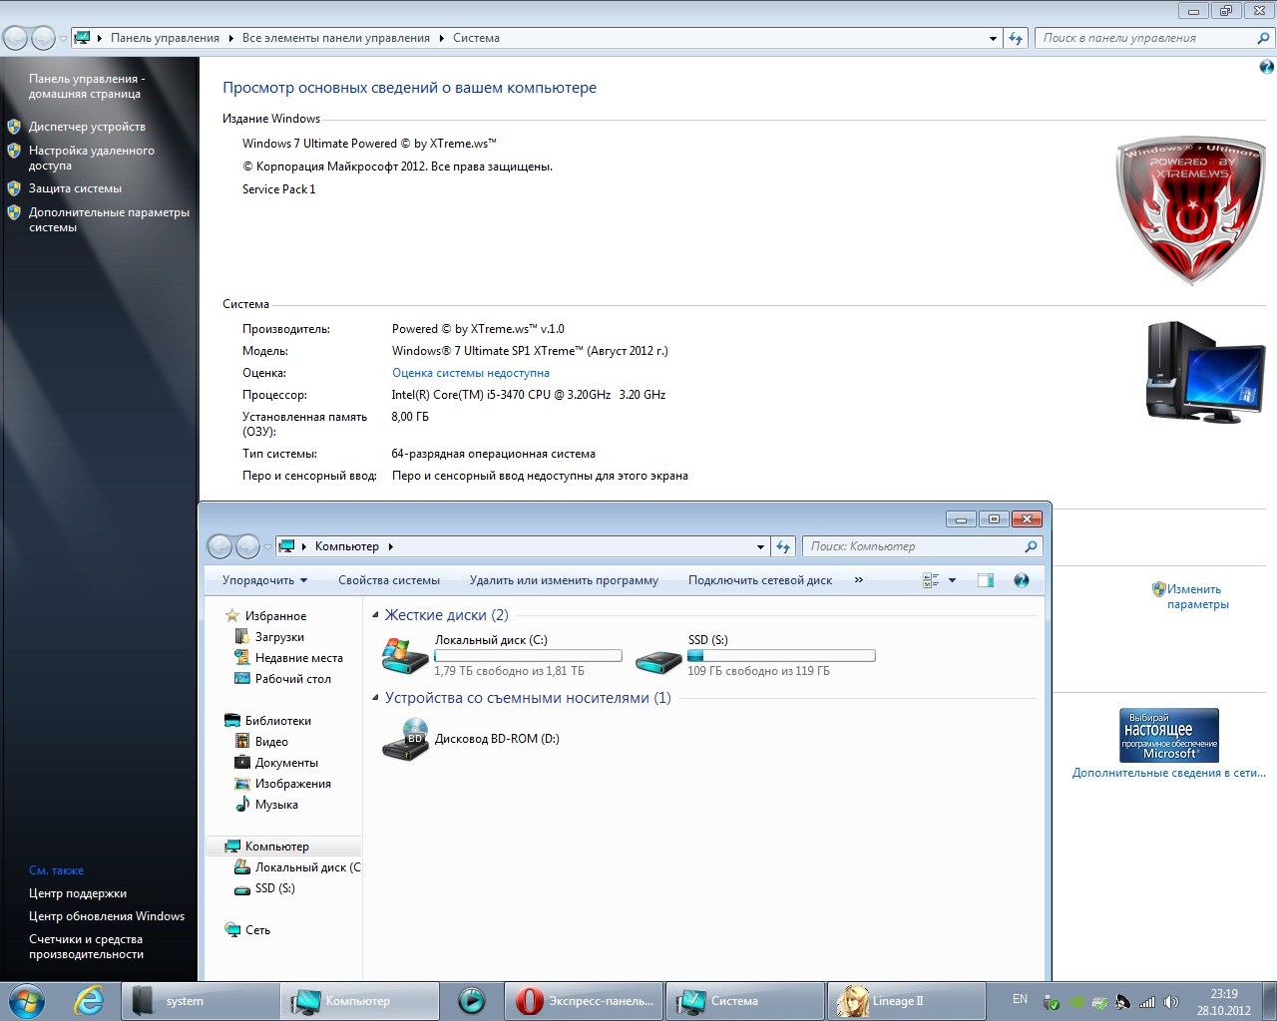Select Libraries (Библиотеки) in navigation pane
Screen dimensions: 1277x1021
(278, 721)
